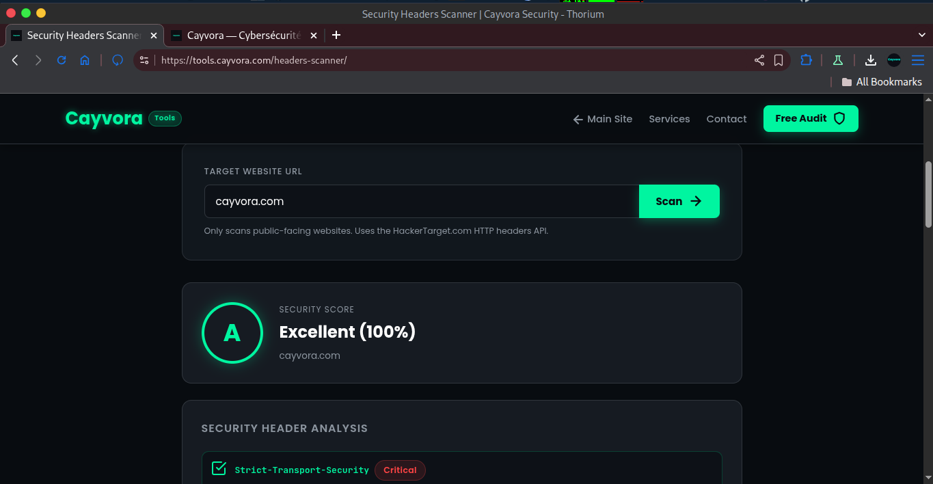Screen dimensions: 933x484
Task: Click the Target Website URL label
Action: click(x=253, y=172)
